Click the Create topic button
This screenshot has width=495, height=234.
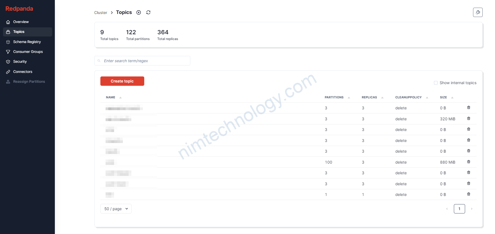pos(122,81)
